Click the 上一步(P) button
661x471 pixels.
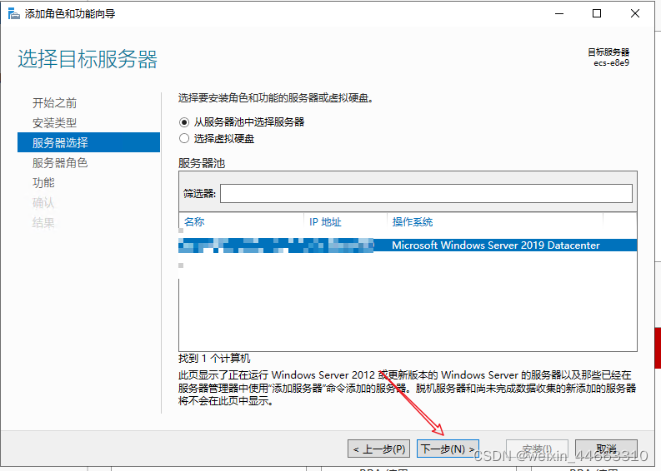(378, 449)
